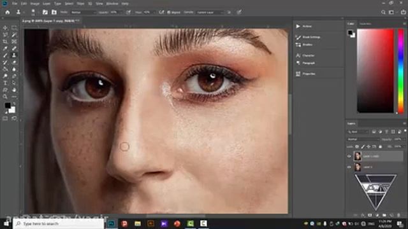Toggle Brush Settings panel from options bar
Viewport: 408px width, 229px height.
click(45, 12)
